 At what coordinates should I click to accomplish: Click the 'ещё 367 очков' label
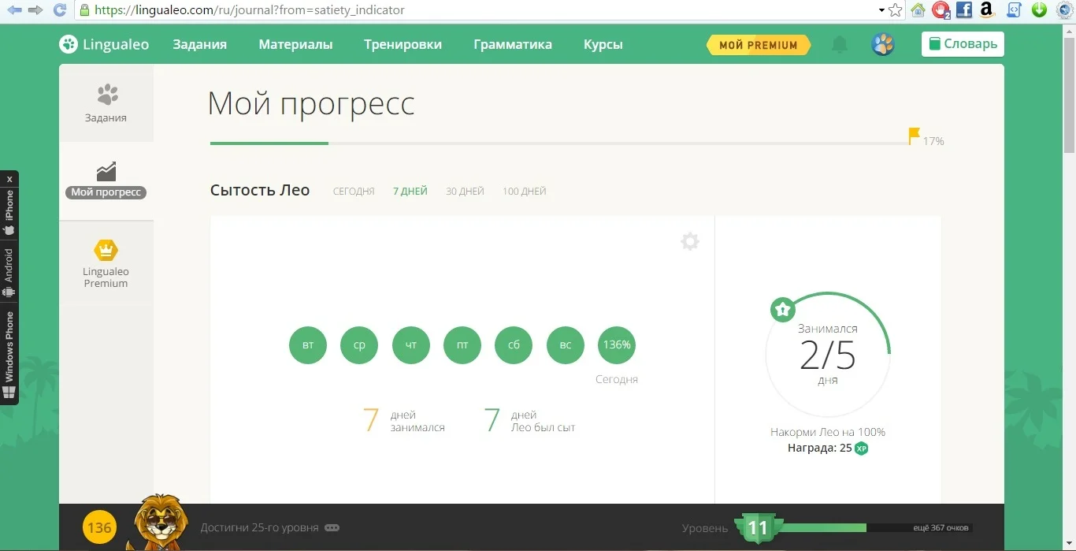point(941,528)
